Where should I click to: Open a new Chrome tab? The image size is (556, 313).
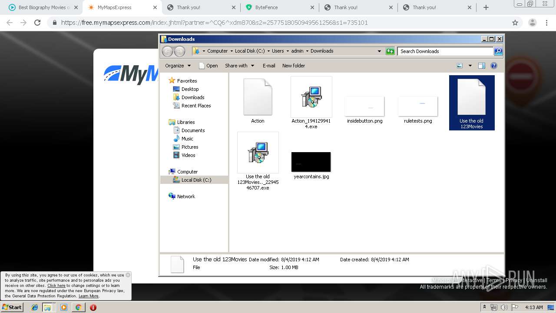pyautogui.click(x=486, y=7)
